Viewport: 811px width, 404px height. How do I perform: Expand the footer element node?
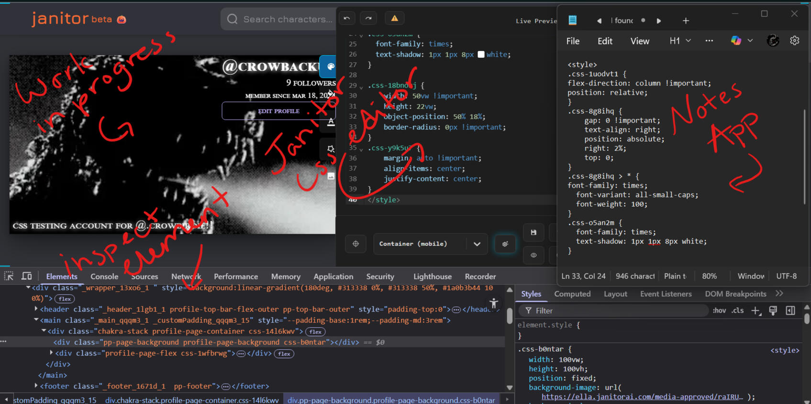36,386
